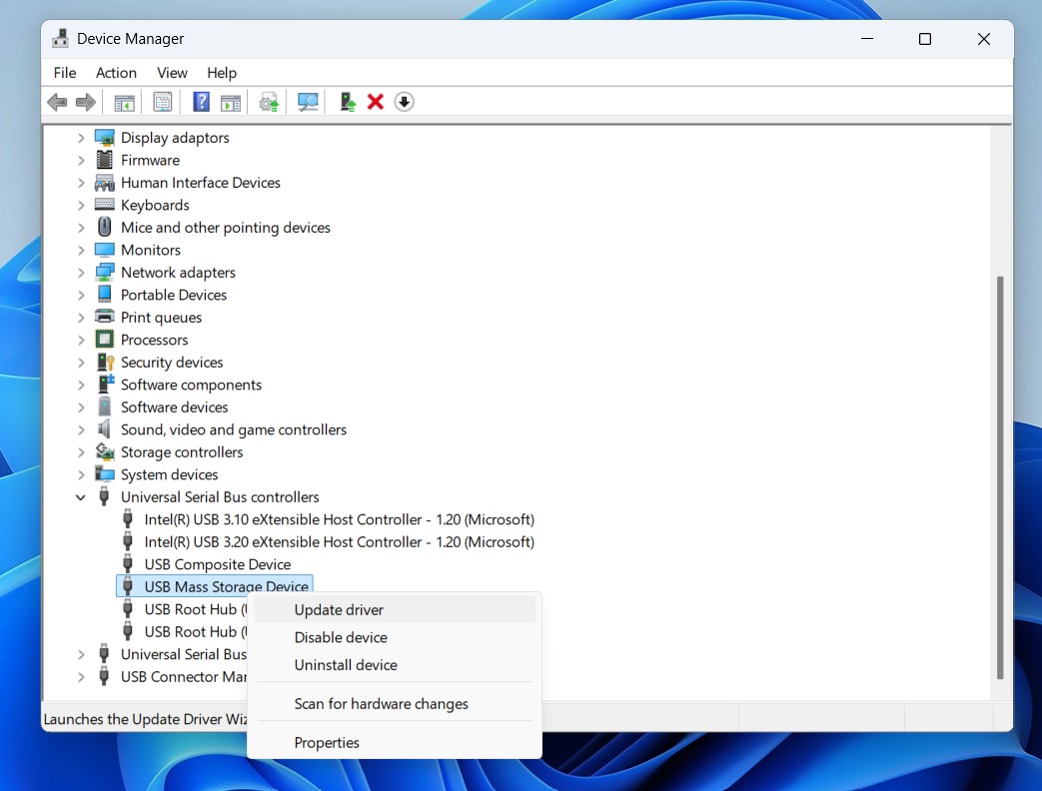Click the Firmware chip icon
This screenshot has width=1042, height=791.
tap(104, 160)
